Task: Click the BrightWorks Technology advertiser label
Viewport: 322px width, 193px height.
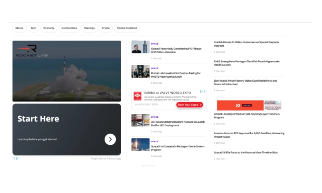Action: coord(106,158)
